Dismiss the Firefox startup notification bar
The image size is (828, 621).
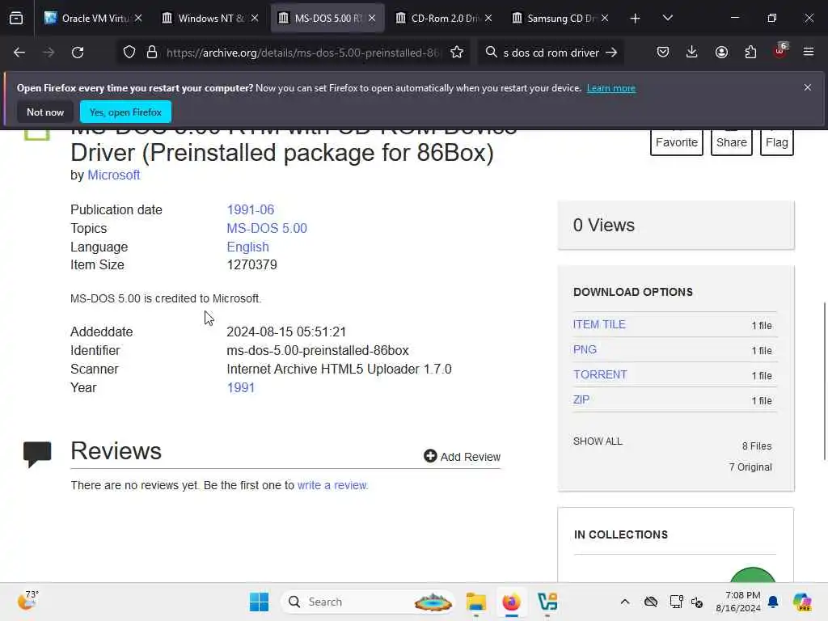pos(808,87)
